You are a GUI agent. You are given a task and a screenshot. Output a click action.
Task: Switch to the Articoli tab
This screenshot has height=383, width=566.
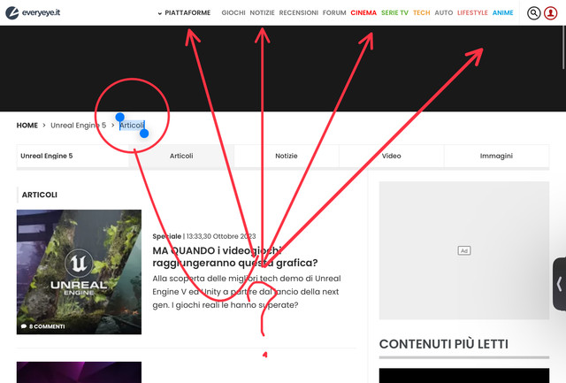click(181, 156)
